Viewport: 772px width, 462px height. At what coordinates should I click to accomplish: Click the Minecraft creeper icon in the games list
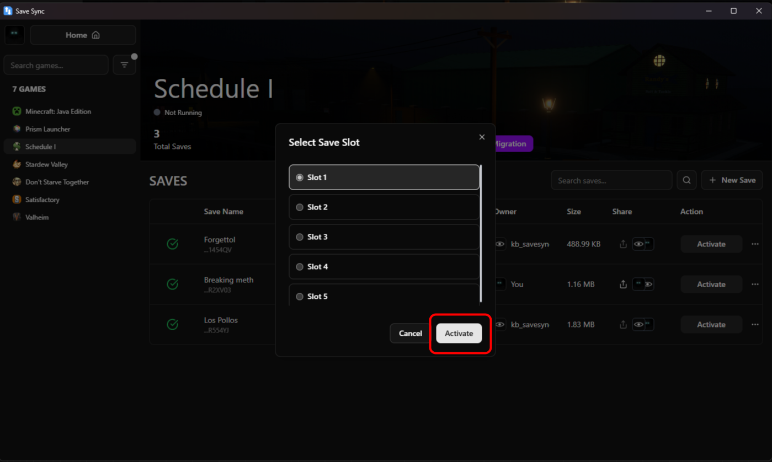click(x=17, y=111)
